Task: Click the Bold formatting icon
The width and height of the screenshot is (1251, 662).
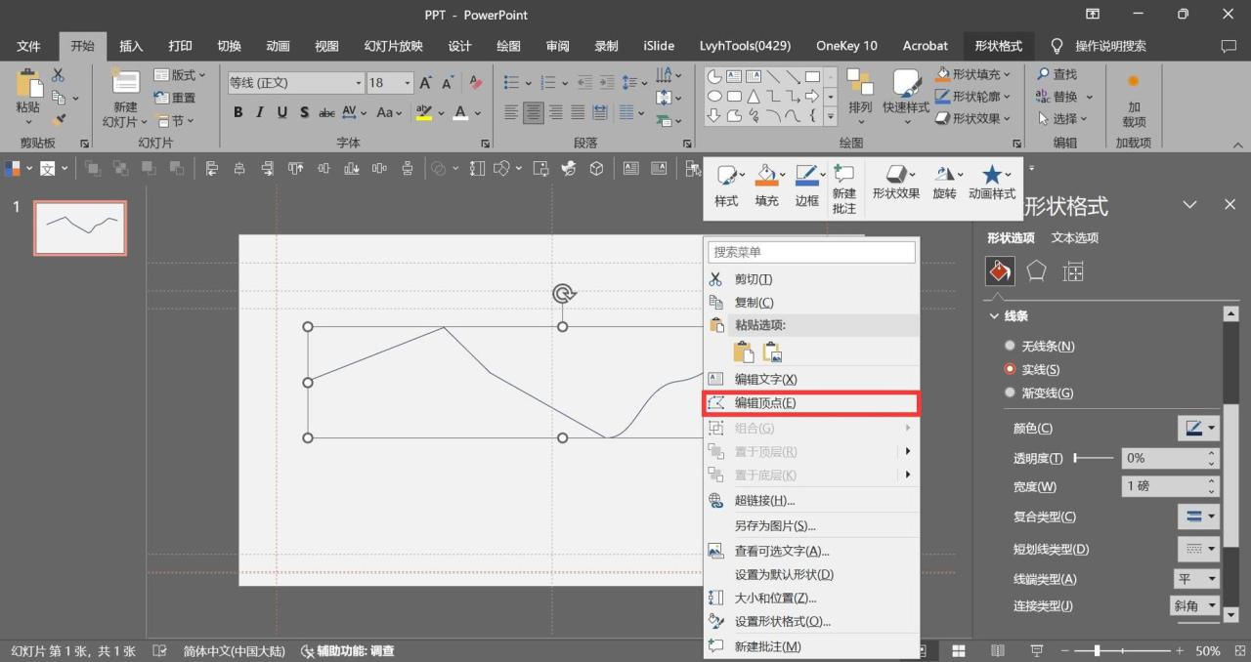Action: point(237,112)
